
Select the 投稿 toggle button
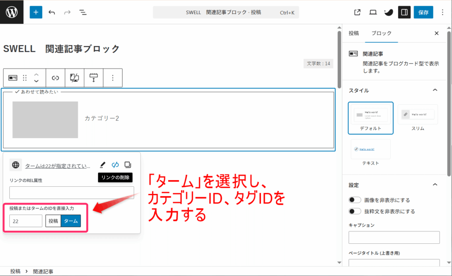point(53,221)
